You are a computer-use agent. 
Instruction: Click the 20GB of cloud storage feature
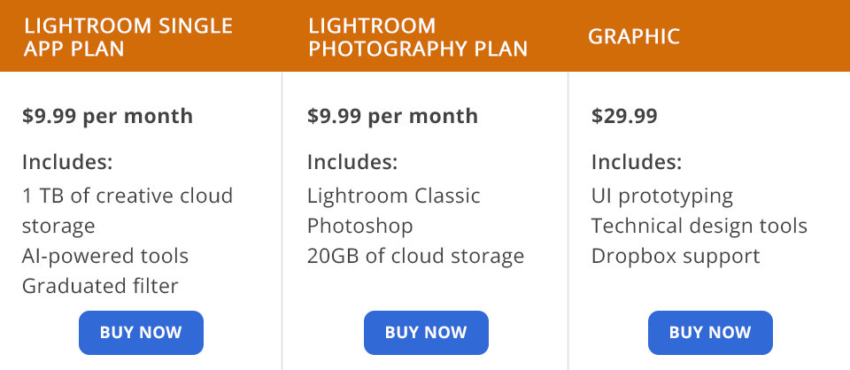tap(415, 257)
